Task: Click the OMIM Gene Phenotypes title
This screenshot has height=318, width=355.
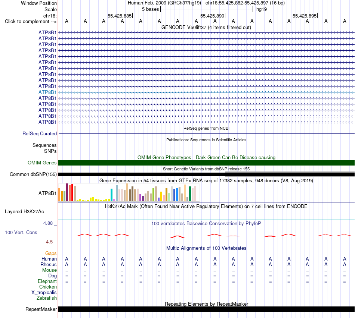Action: tap(206, 157)
